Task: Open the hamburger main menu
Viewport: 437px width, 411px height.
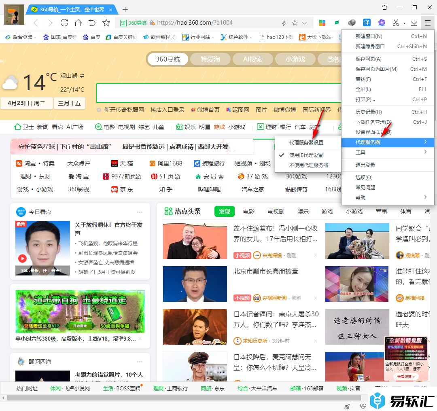Action: pos(428,23)
